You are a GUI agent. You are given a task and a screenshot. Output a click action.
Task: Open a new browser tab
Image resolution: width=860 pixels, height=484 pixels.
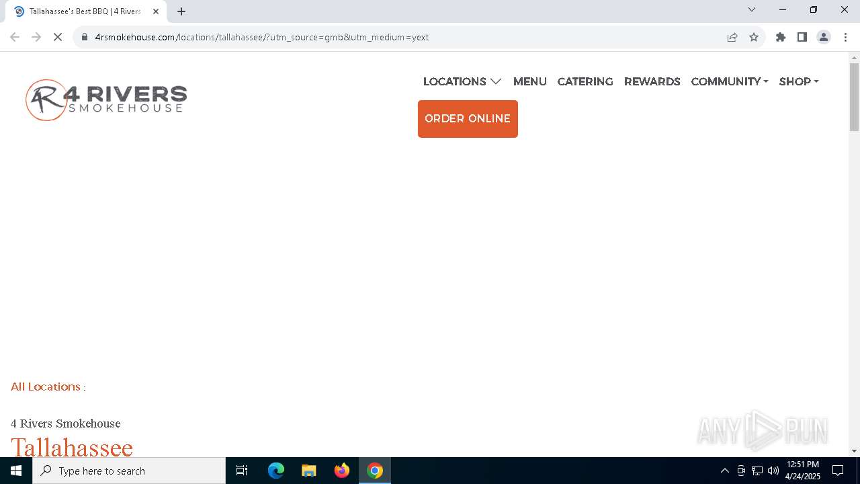181,11
